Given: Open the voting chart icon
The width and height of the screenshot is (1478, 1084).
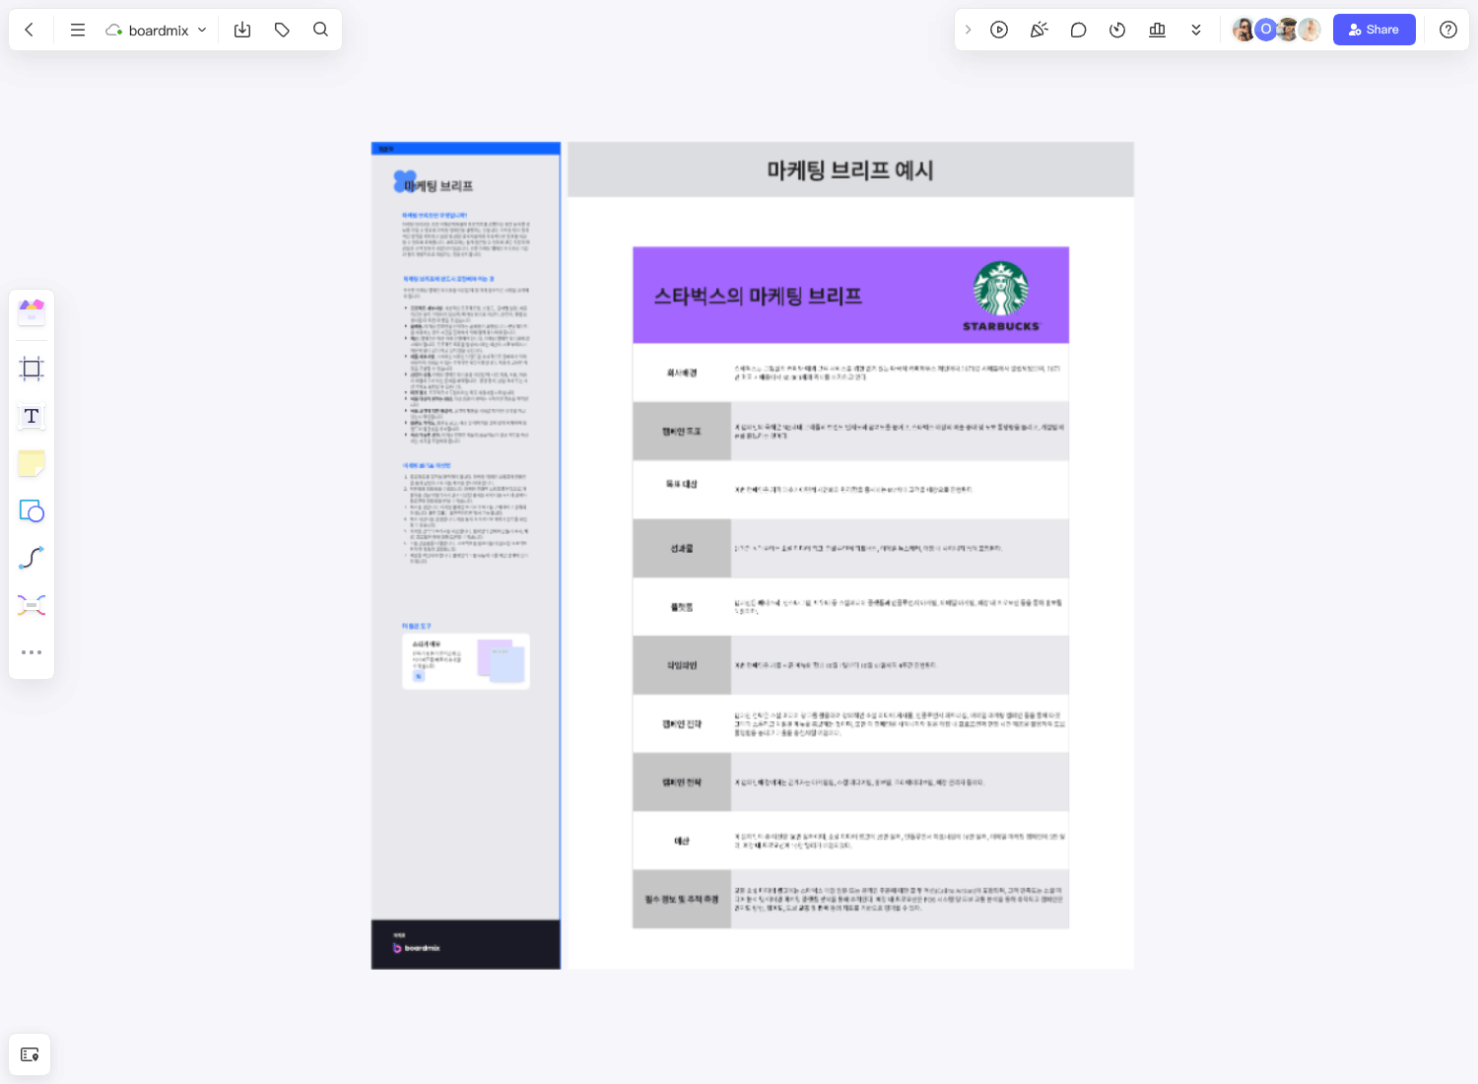Looking at the screenshot, I should [1157, 30].
